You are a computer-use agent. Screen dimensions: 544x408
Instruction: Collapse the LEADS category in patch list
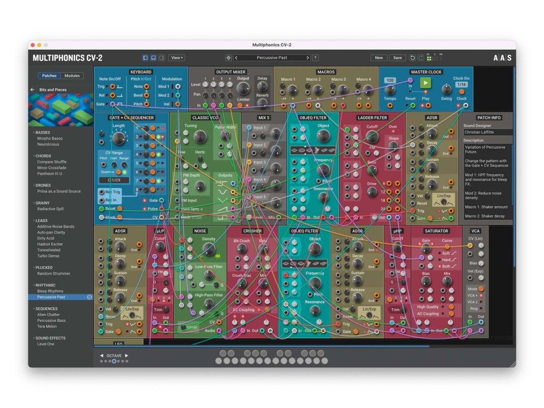point(34,221)
